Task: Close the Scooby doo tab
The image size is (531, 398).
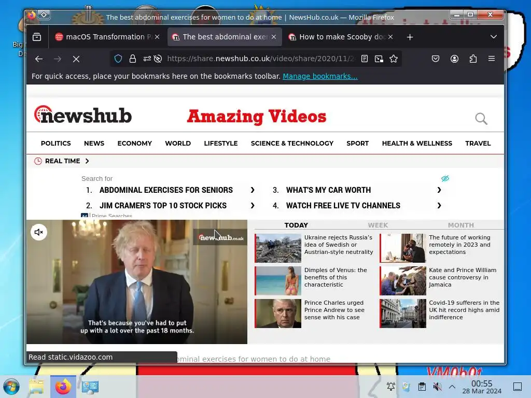Action: [390, 37]
